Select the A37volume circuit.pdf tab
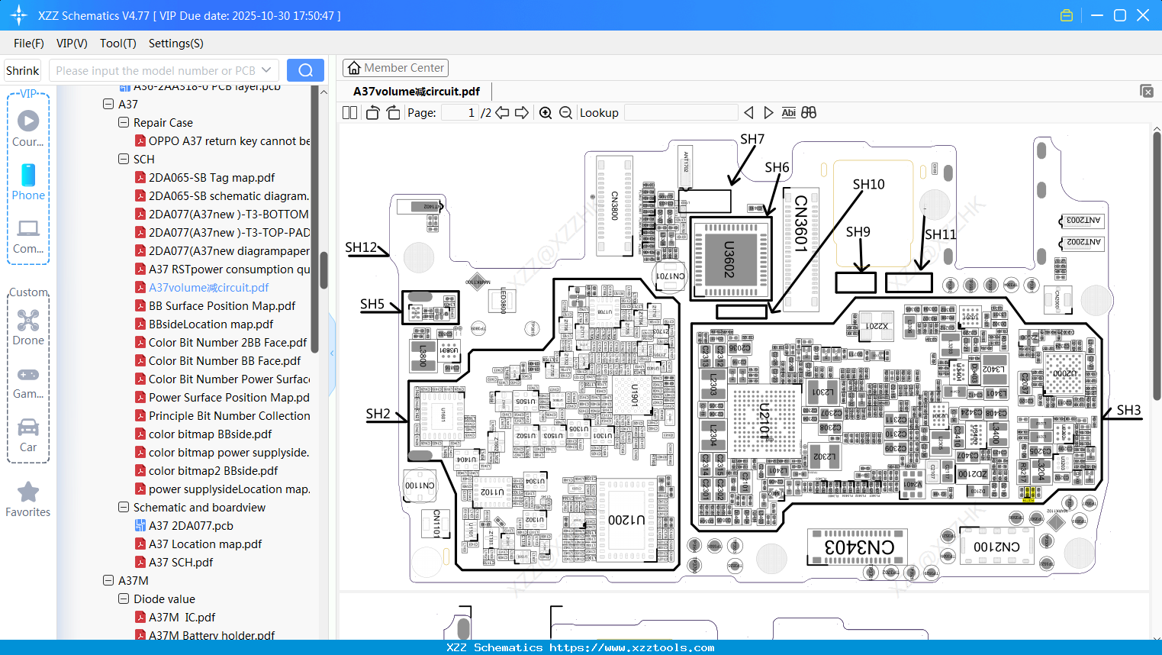This screenshot has width=1162, height=655. pyautogui.click(x=417, y=92)
